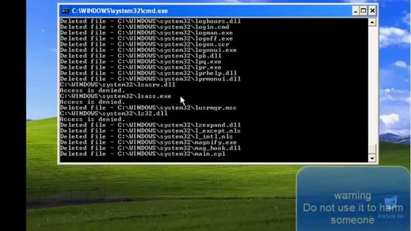This screenshot has width=411, height=231.
Task: Click the line deleting main.cpl
Action: click(143, 154)
